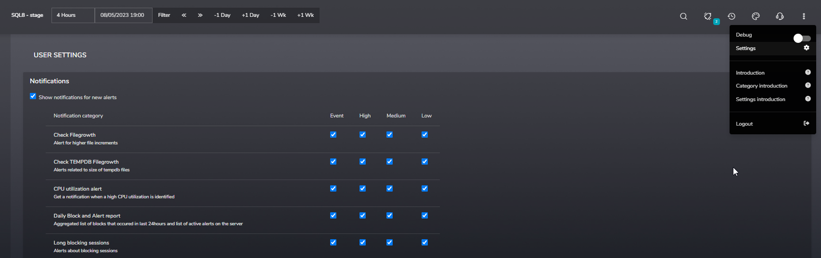Click the CPU utilization alert row title
The image size is (821, 258).
tap(77, 189)
